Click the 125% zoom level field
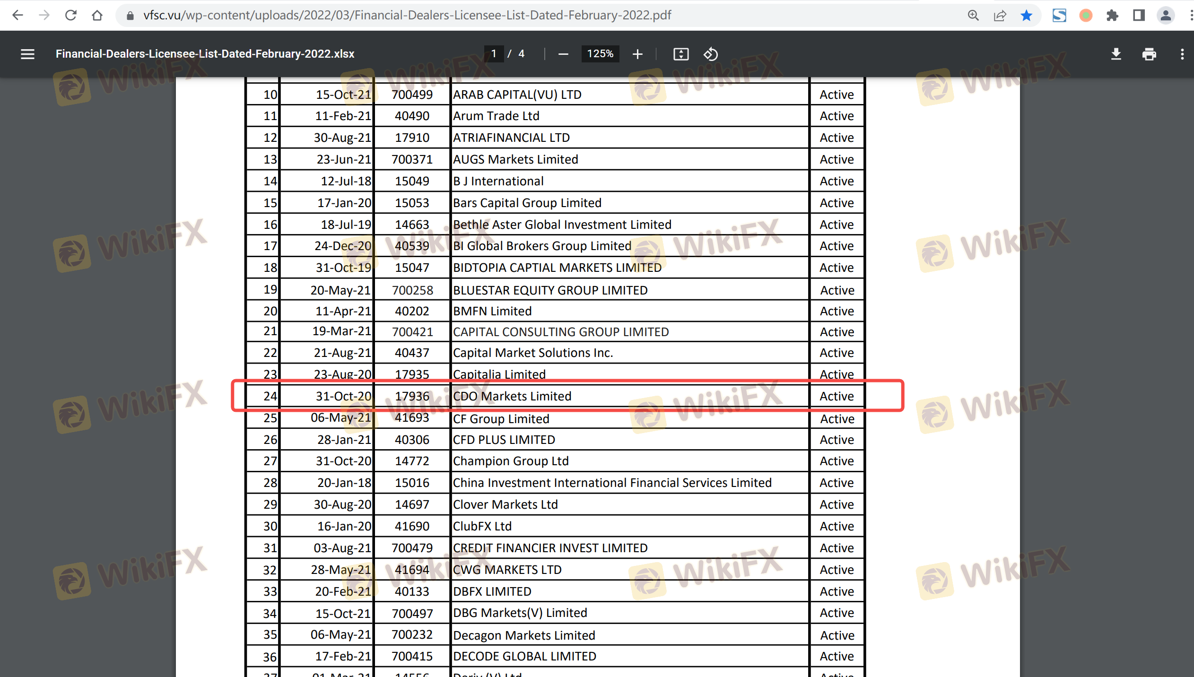The image size is (1194, 677). coord(600,54)
